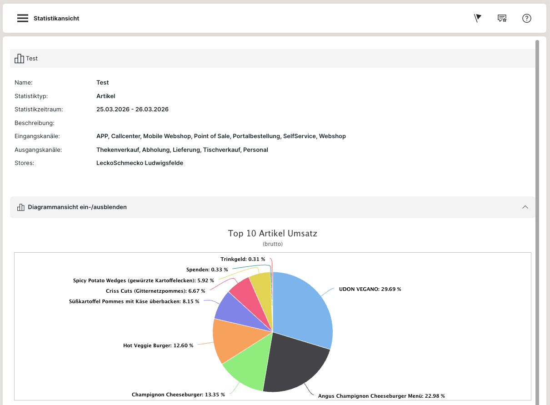Click the flag icon in header
The width and height of the screenshot is (550, 405).
(x=477, y=18)
